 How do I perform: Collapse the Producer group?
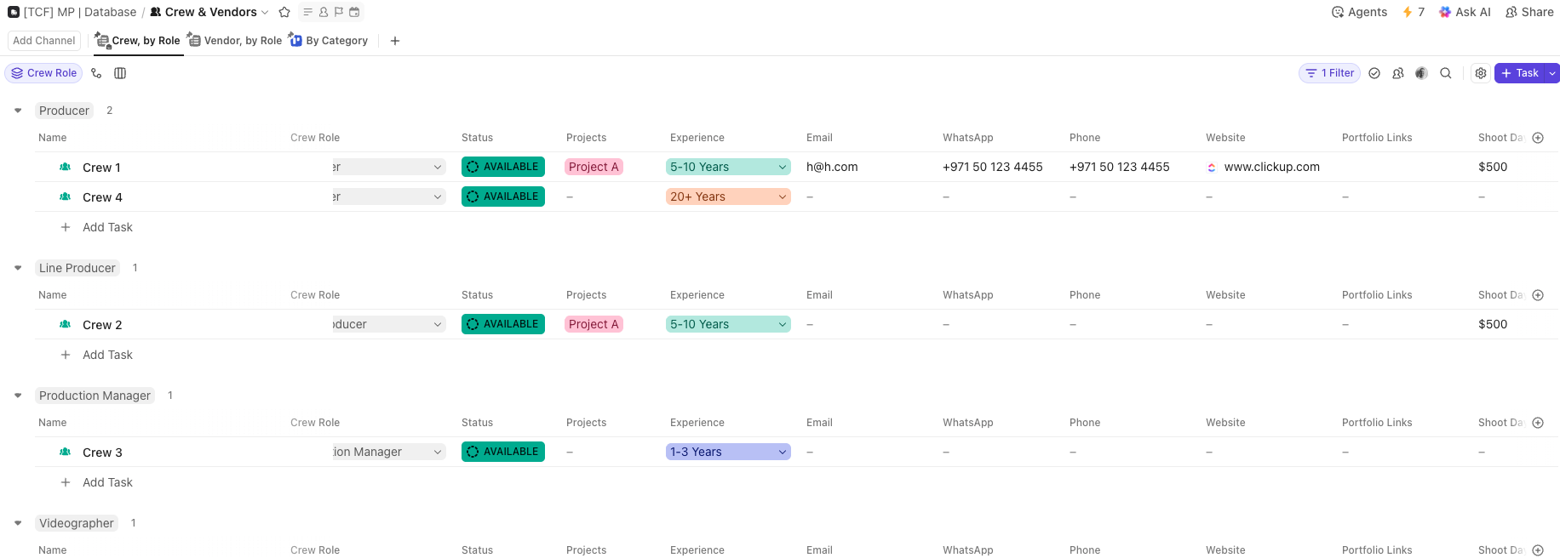click(x=18, y=111)
